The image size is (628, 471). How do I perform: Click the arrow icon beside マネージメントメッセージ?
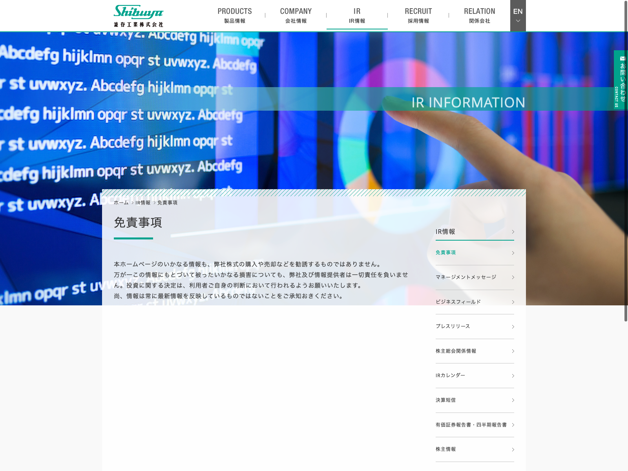coord(513,277)
